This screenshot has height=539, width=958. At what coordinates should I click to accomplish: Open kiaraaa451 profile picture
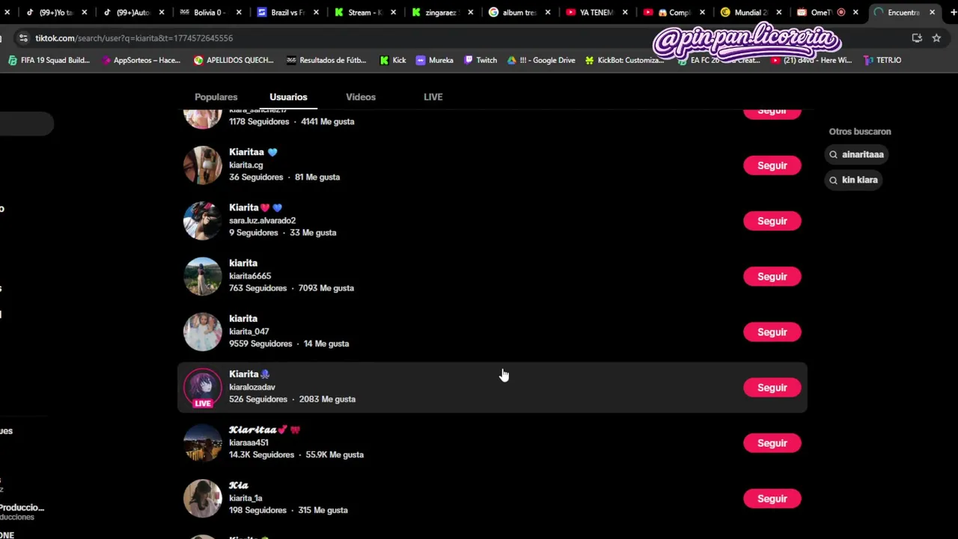point(203,442)
